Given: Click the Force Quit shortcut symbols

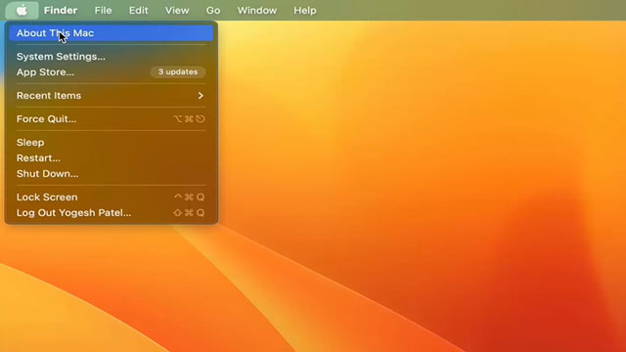Looking at the screenshot, I should coord(189,119).
